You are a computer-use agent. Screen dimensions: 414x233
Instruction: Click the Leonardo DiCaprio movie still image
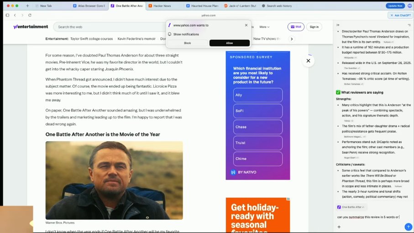[114, 180]
